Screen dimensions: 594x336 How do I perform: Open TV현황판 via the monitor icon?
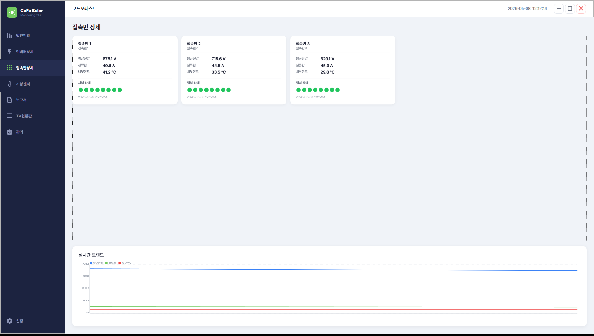(10, 116)
